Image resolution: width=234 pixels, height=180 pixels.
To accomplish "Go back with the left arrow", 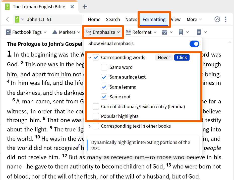I will click(7, 19).
